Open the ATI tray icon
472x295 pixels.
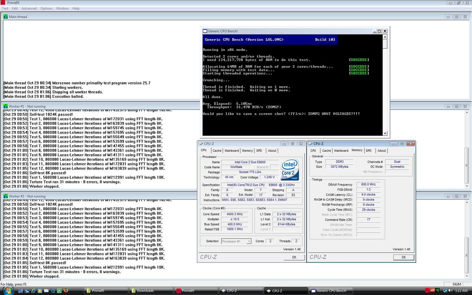(432, 290)
